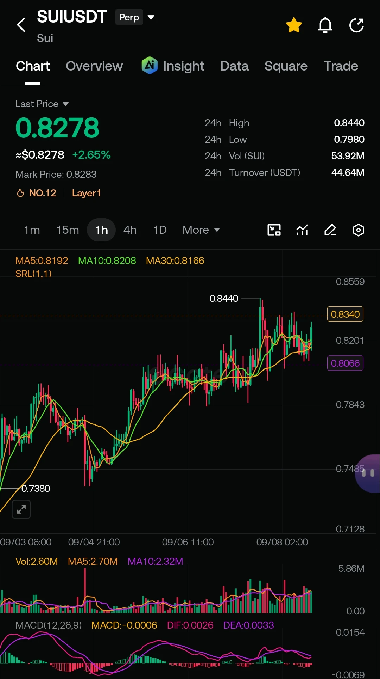Tap the 0.7380 chart low marker
This screenshot has height=679, width=380.
[x=36, y=488]
